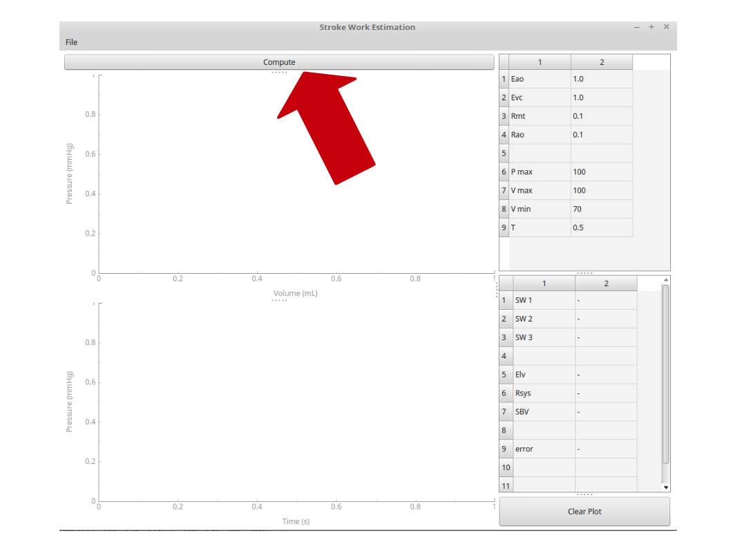Image resolution: width=731 pixels, height=549 pixels.
Task: Close the Stroke Work Estimation window
Action: coord(667,27)
